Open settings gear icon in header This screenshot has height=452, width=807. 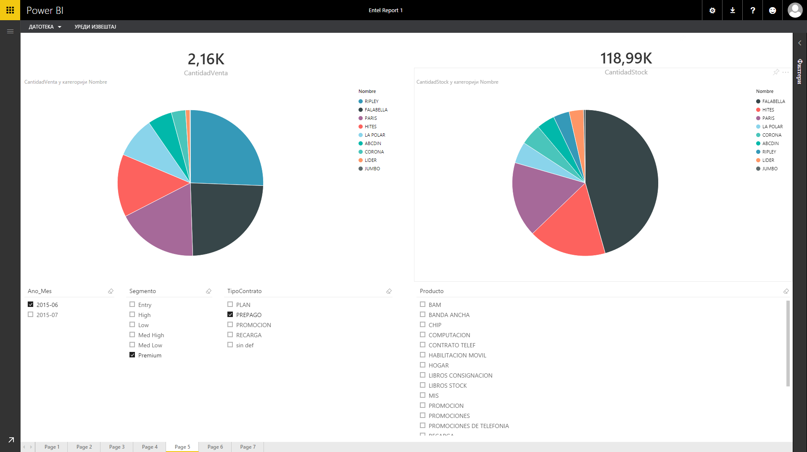712,10
